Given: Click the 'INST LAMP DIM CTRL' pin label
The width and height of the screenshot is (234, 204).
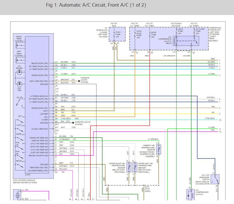Looking at the screenshot, I should [39, 81].
